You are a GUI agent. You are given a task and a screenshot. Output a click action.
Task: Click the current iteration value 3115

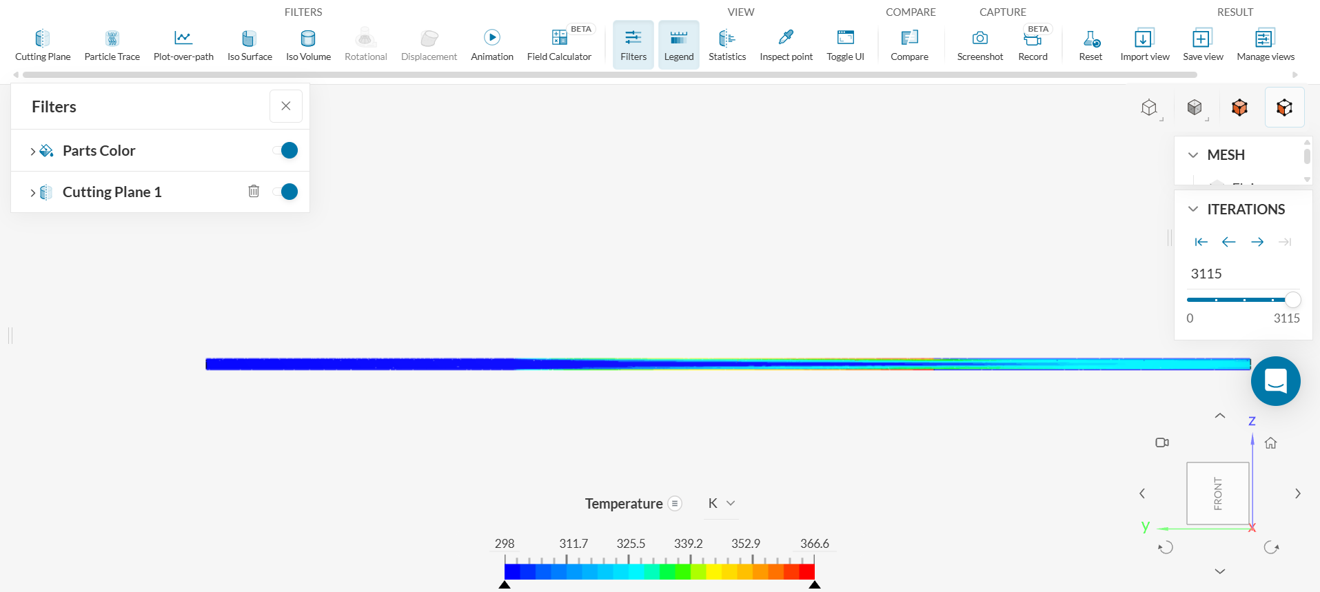click(x=1206, y=274)
